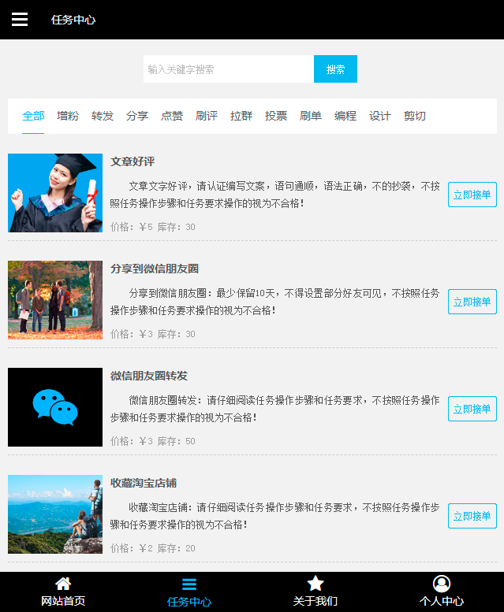Click the 价格 ¥3 库存 30 line

pyautogui.click(x=153, y=334)
